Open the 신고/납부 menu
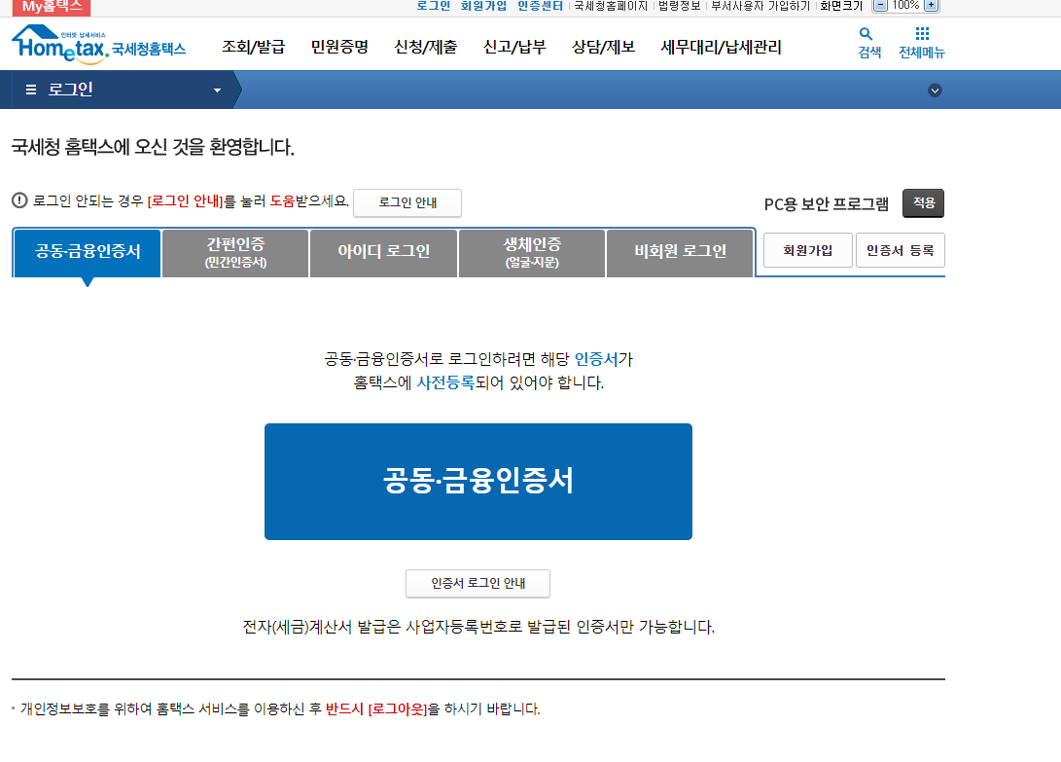The image size is (1061, 762). pos(514,47)
